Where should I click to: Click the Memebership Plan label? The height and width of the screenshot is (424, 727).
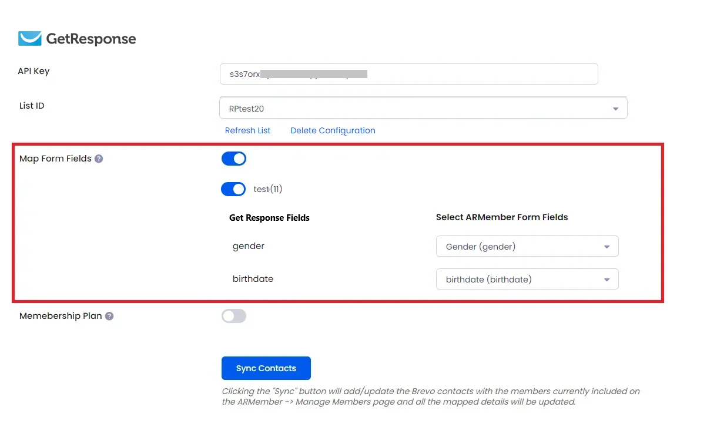(x=61, y=316)
